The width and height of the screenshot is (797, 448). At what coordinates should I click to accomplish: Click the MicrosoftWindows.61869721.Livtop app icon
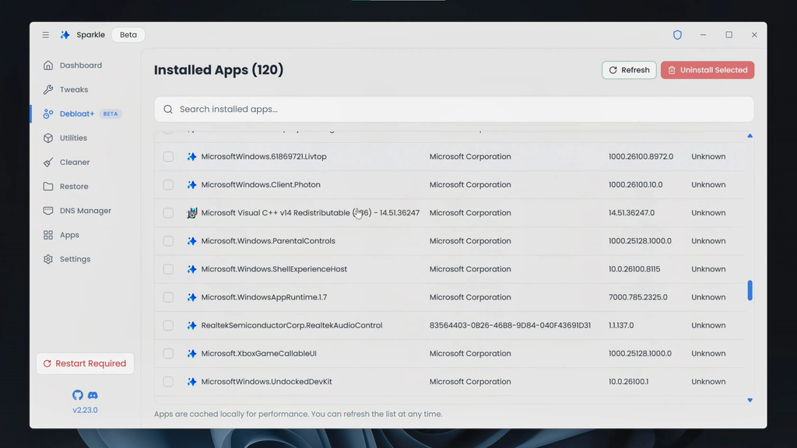click(191, 156)
